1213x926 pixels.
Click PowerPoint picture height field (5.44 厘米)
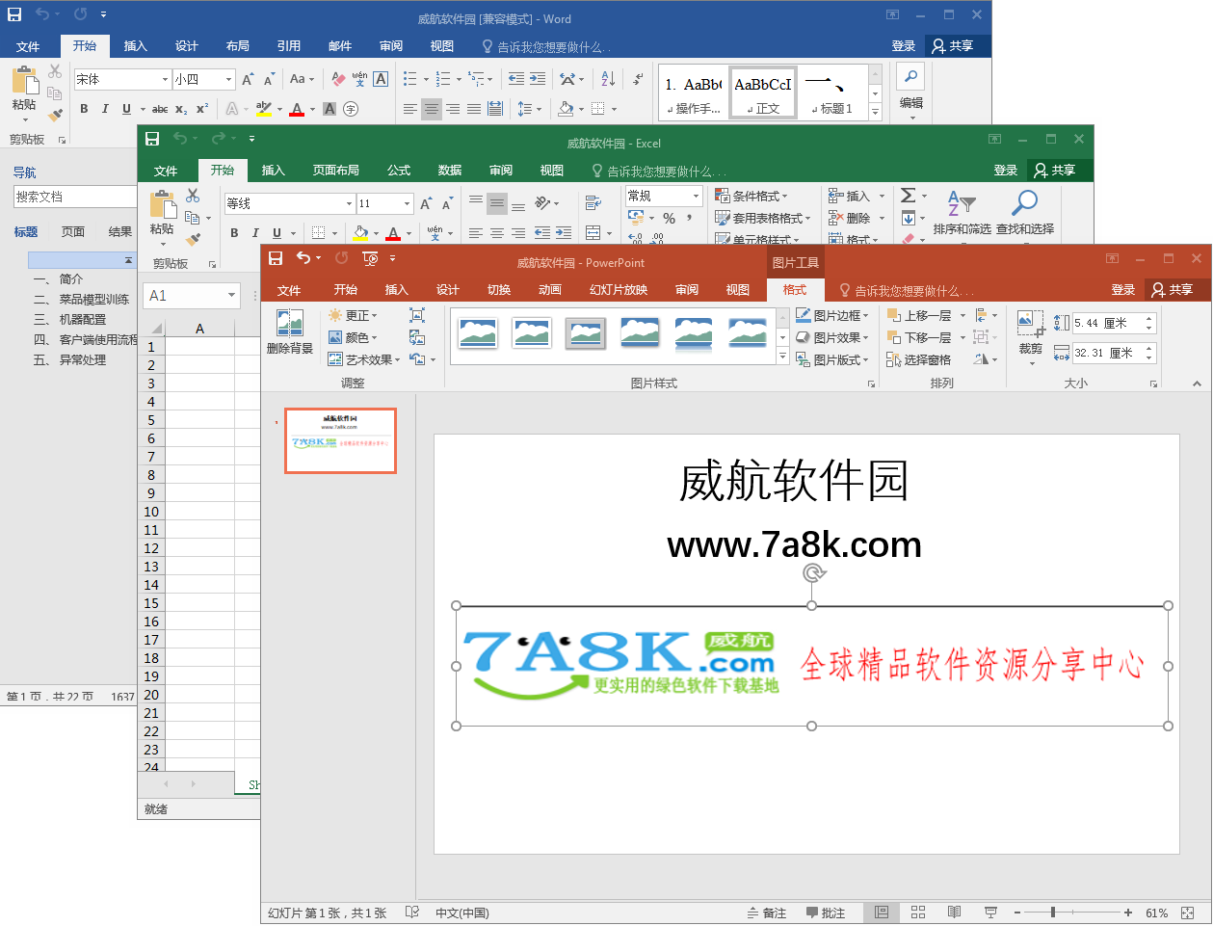pyautogui.click(x=1108, y=323)
